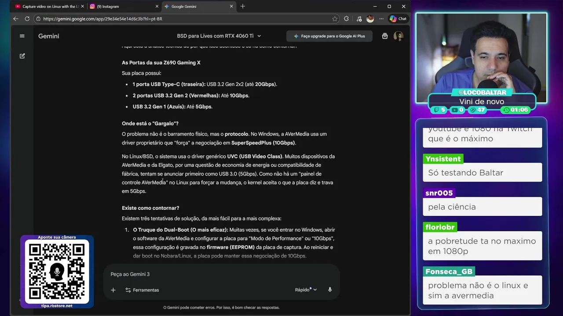
Task: Close the Instagram tab
Action: pos(157,7)
